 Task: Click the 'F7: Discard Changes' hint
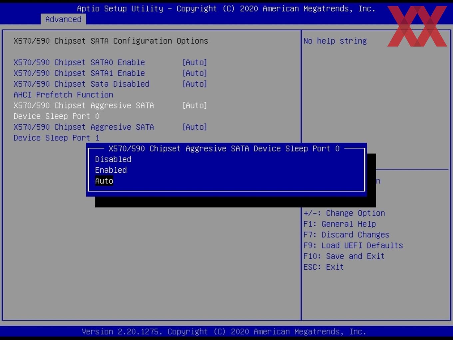click(x=346, y=235)
